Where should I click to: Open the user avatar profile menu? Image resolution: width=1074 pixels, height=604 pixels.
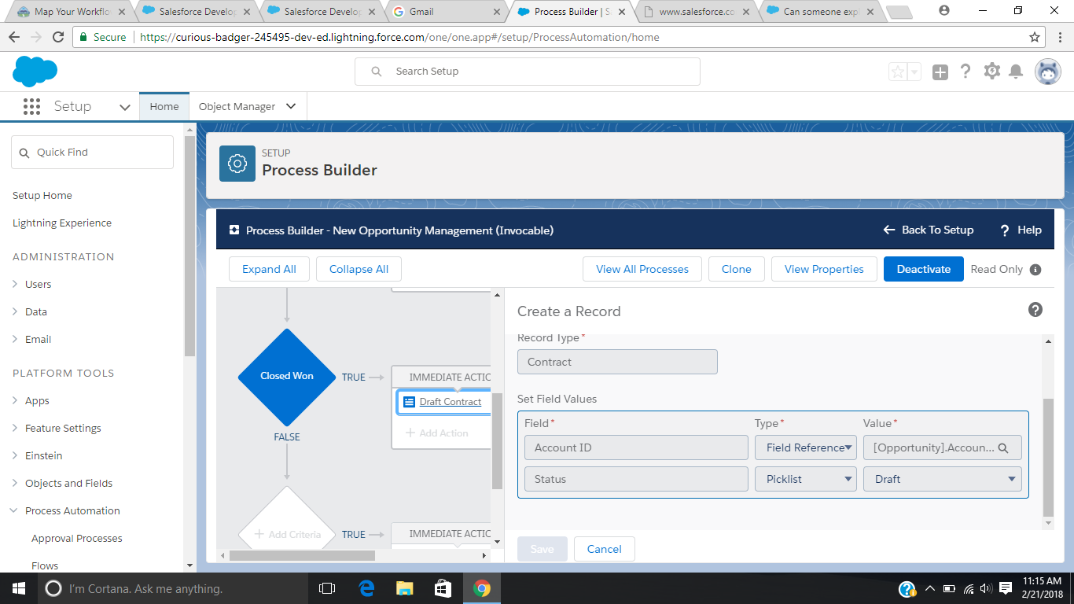1047,72
